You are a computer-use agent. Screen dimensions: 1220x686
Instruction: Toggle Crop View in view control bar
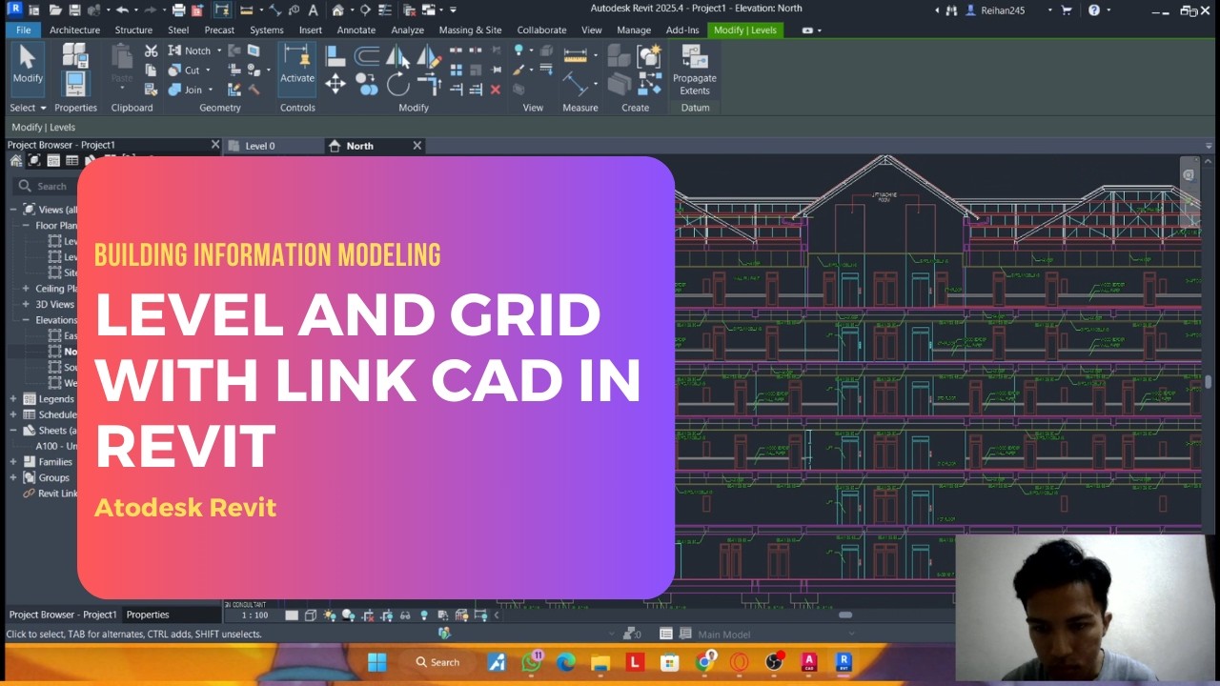pyautogui.click(x=368, y=615)
